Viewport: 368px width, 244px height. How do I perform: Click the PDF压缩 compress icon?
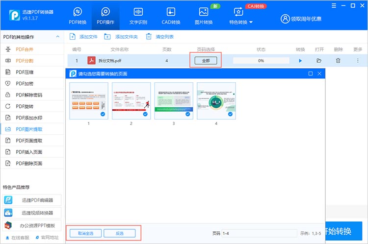click(x=8, y=72)
